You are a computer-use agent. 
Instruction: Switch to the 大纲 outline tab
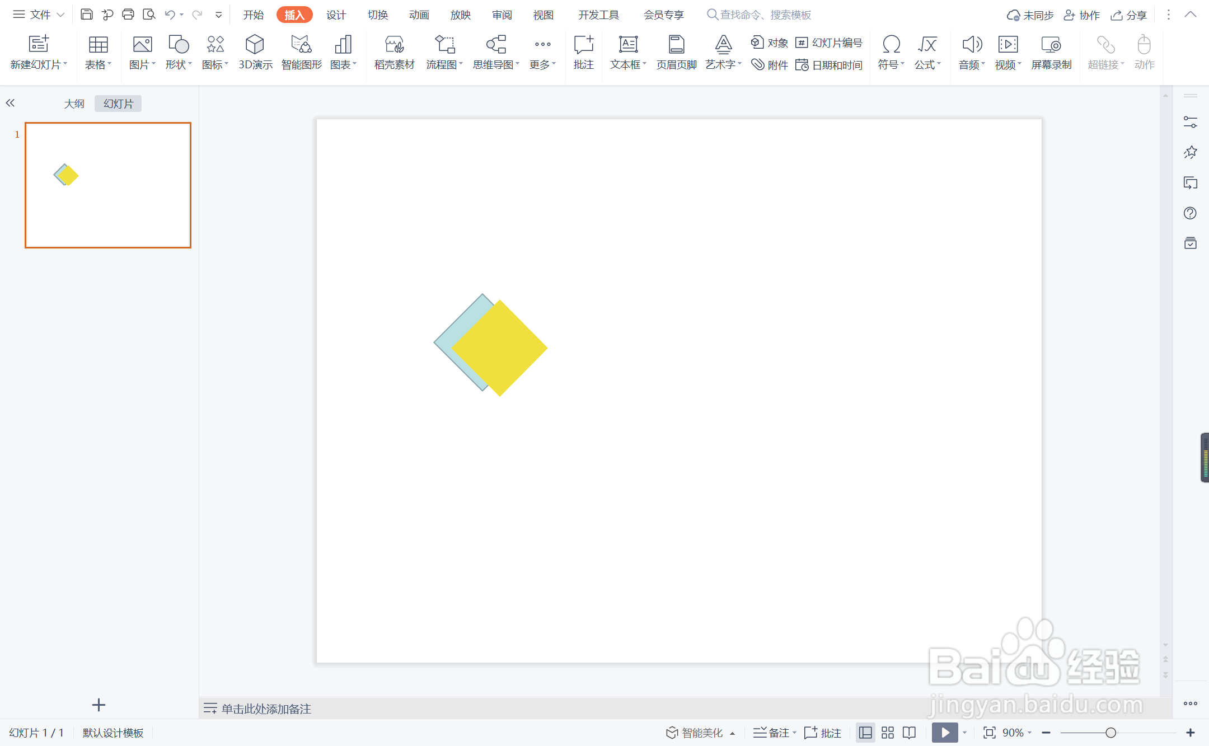tap(74, 104)
